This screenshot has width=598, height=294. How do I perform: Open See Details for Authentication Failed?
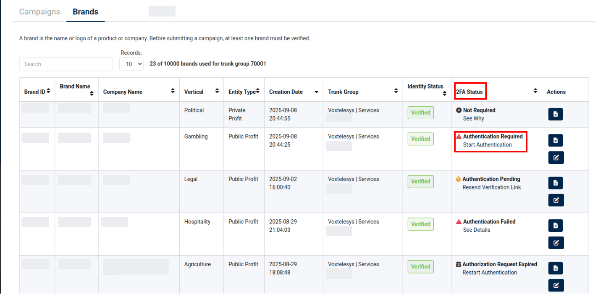pyautogui.click(x=476, y=230)
